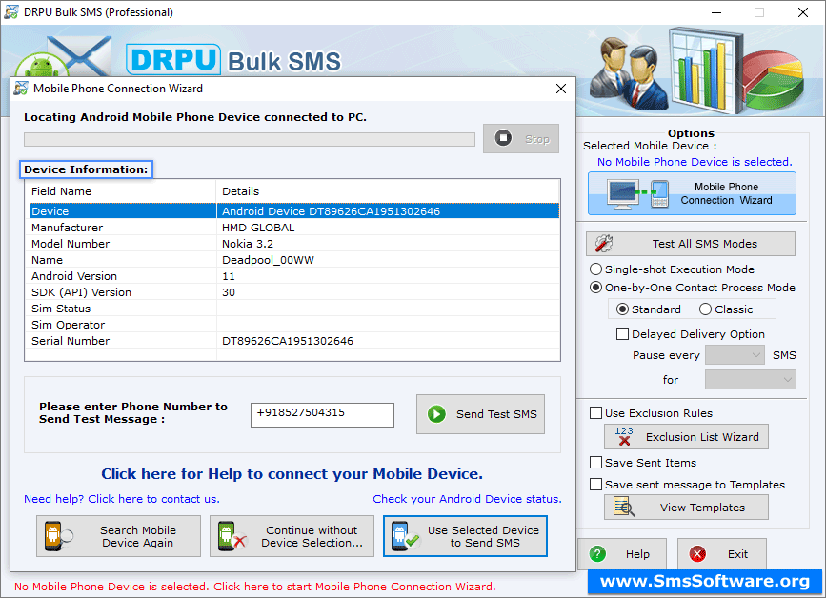Open the Exclusion List Wizard

point(686,437)
